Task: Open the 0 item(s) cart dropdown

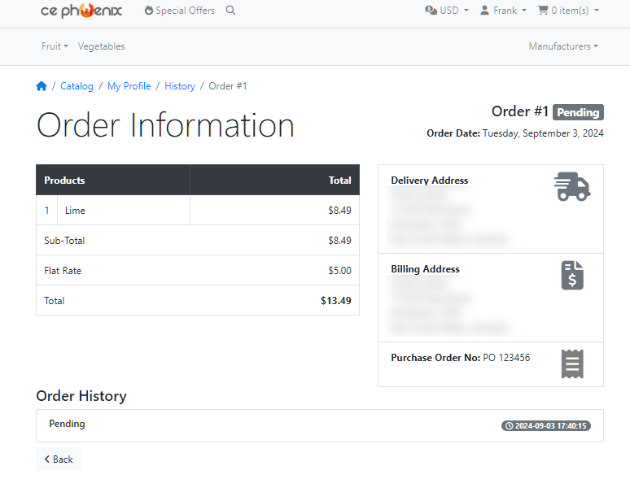Action: pyautogui.click(x=568, y=11)
